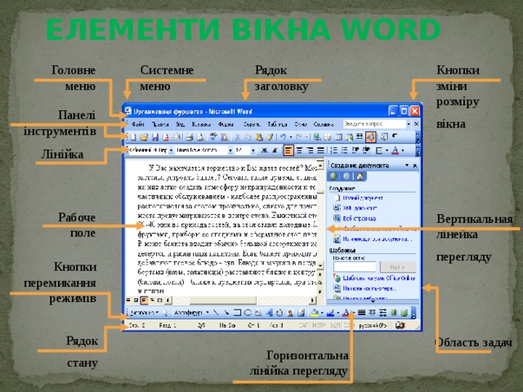Click the Open folder toolbar icon
Image resolution: width=523 pixels, height=392 pixels.
click(x=144, y=136)
